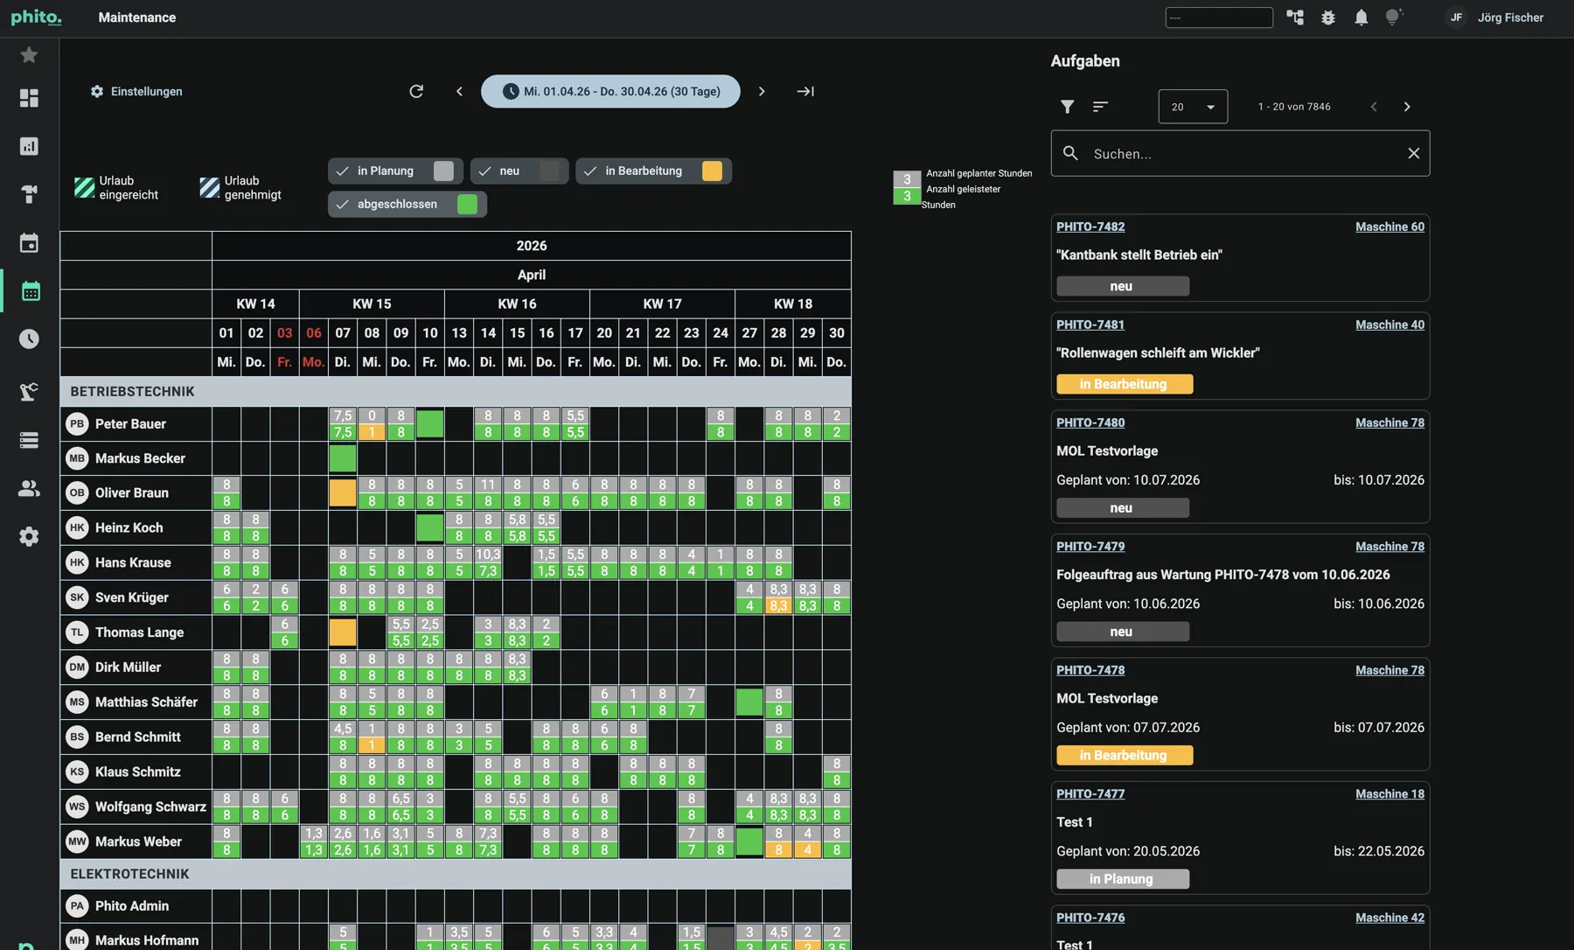1574x950 pixels.
Task: Select employee row Thomas Lange
Action: 136,632
